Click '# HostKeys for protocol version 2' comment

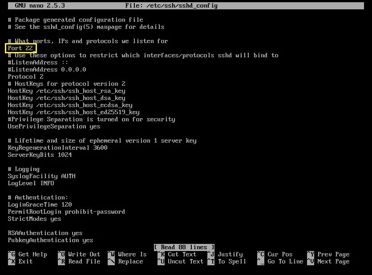66,84
